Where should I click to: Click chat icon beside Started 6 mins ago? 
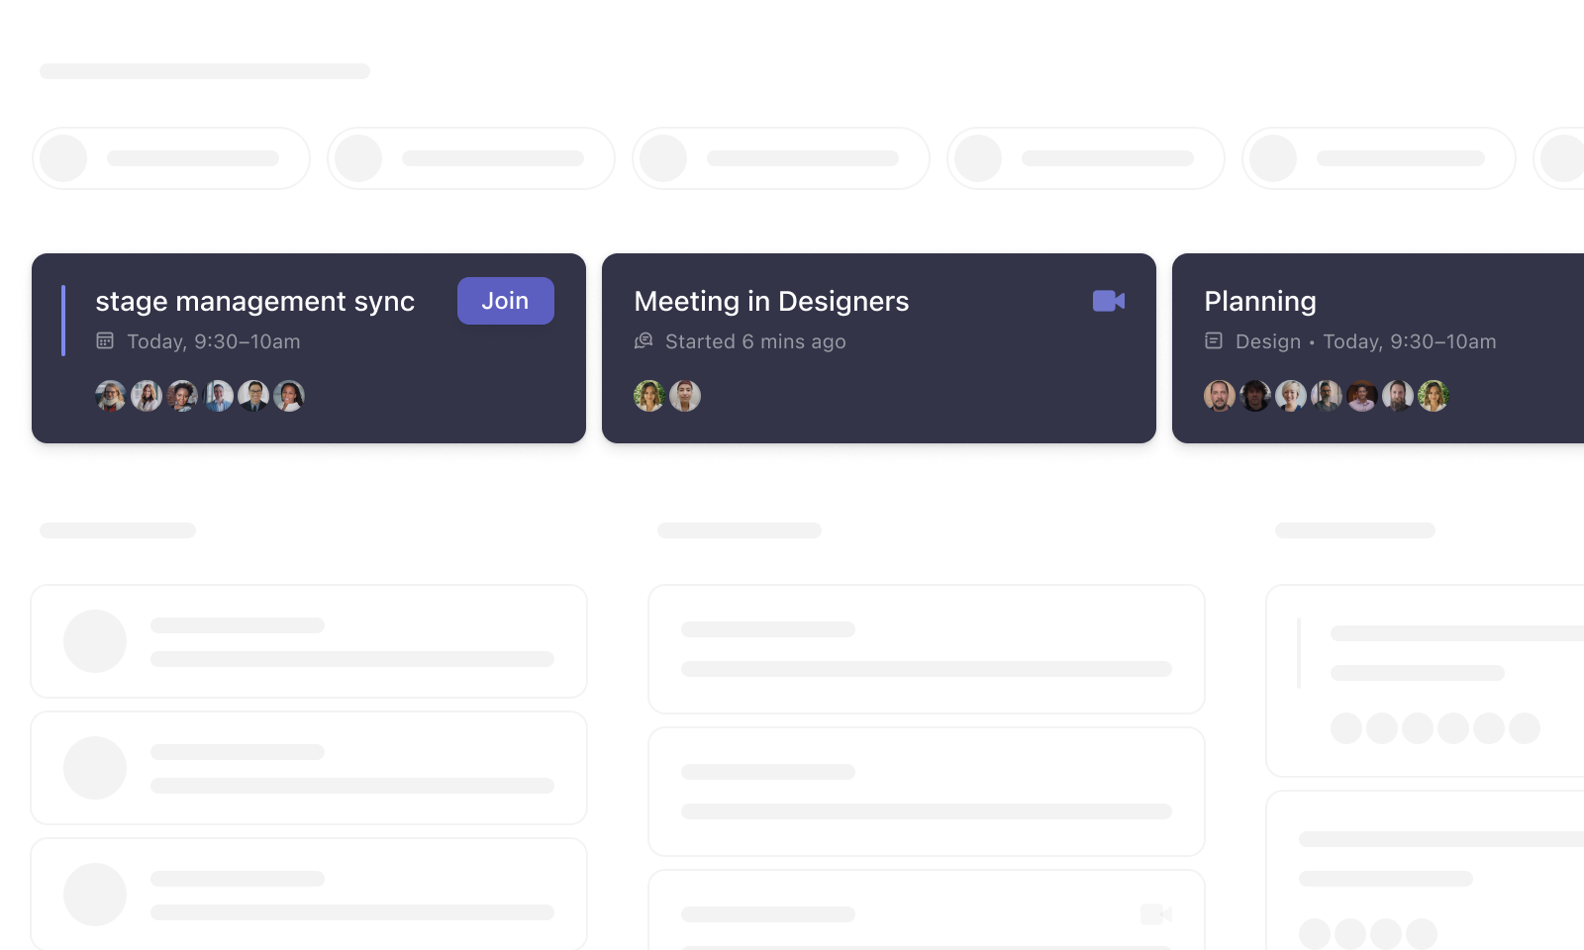643,341
